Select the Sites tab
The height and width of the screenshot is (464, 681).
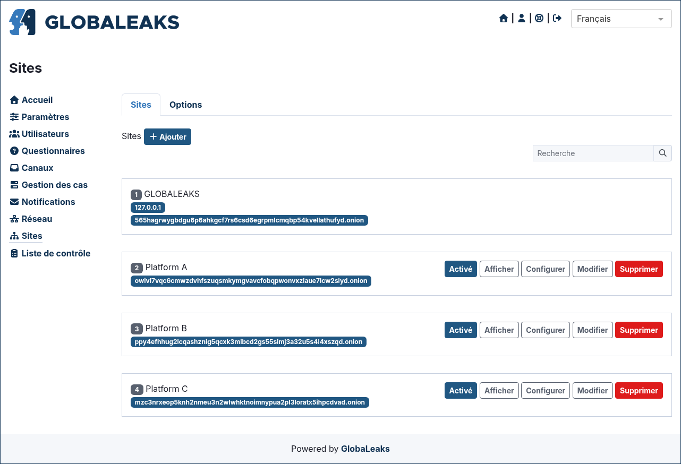click(x=141, y=105)
